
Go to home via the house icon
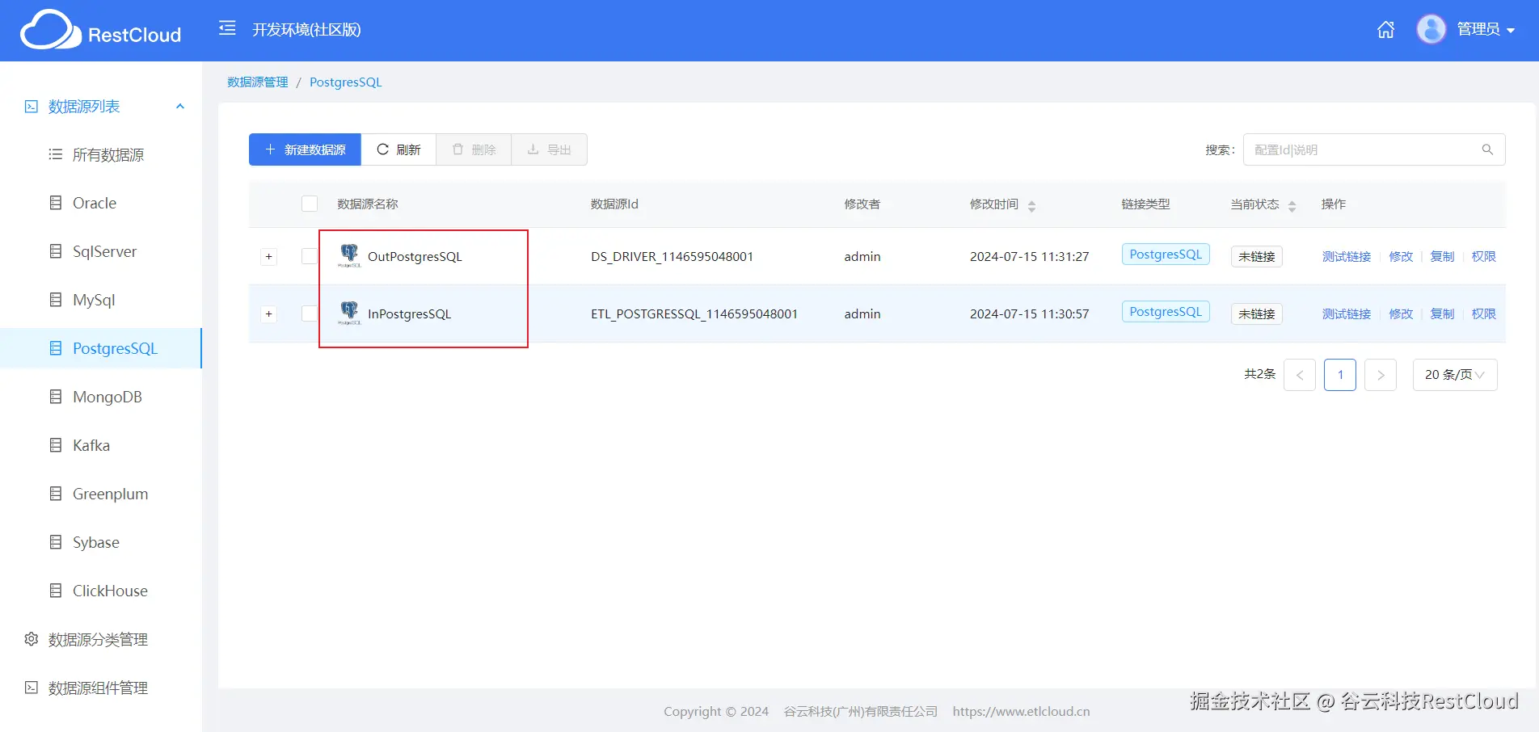1385,30
